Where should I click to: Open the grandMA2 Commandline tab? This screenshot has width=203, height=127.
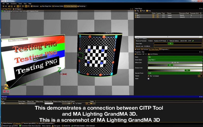45,123
